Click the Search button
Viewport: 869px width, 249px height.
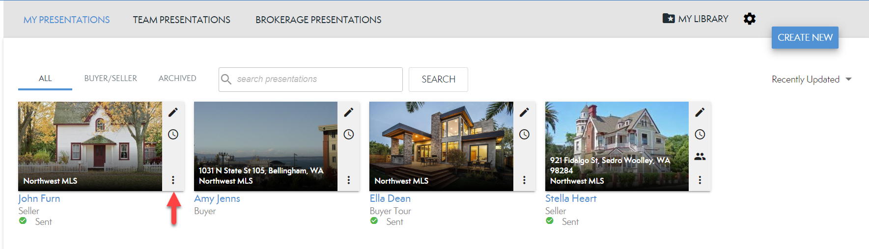point(438,80)
